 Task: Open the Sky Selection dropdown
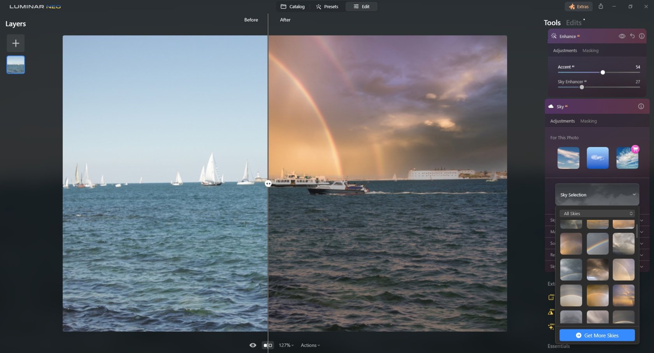597,194
